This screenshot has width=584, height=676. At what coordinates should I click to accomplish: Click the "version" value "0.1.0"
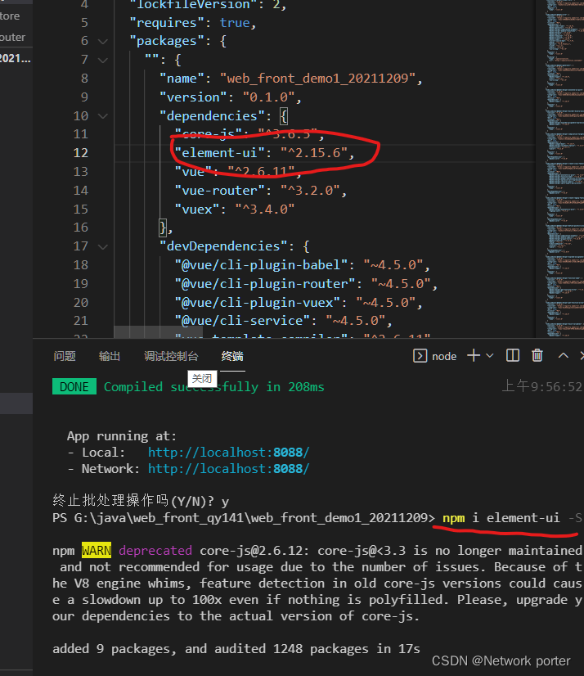(268, 97)
